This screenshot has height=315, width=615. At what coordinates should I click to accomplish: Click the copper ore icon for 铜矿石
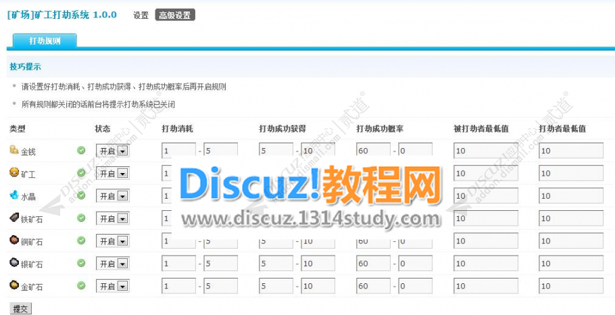(14, 240)
